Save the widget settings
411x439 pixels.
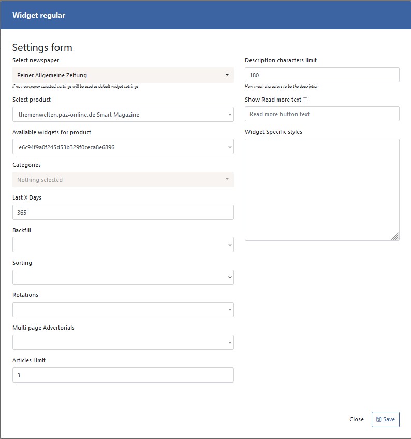386,419
